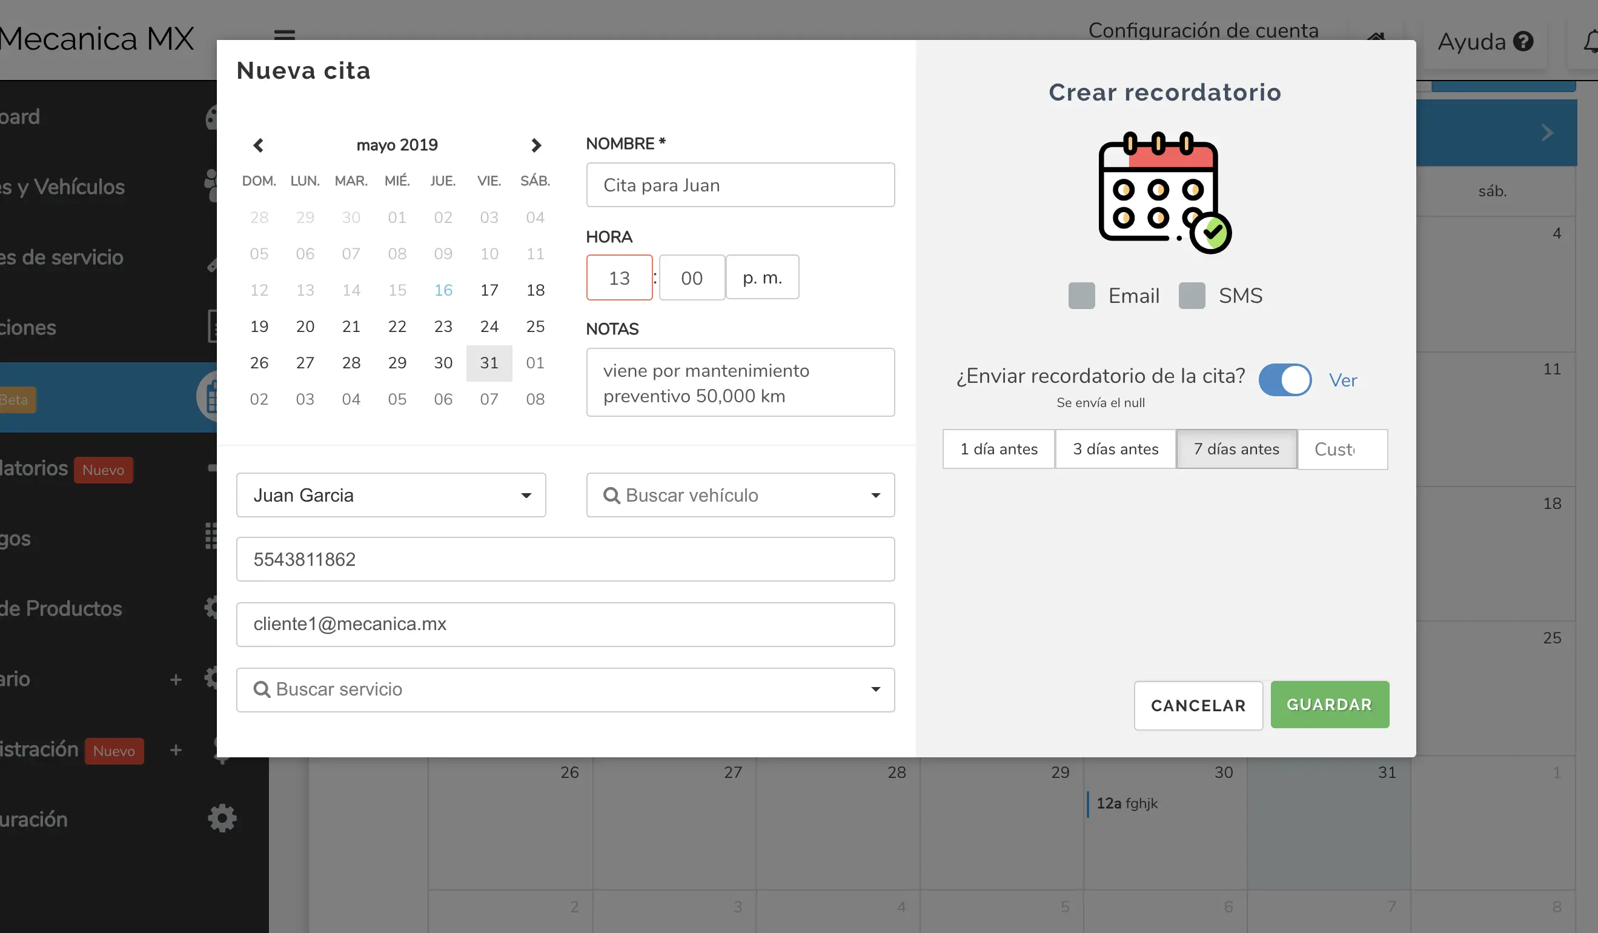Select the clients y Vehículos people icon

click(x=213, y=186)
